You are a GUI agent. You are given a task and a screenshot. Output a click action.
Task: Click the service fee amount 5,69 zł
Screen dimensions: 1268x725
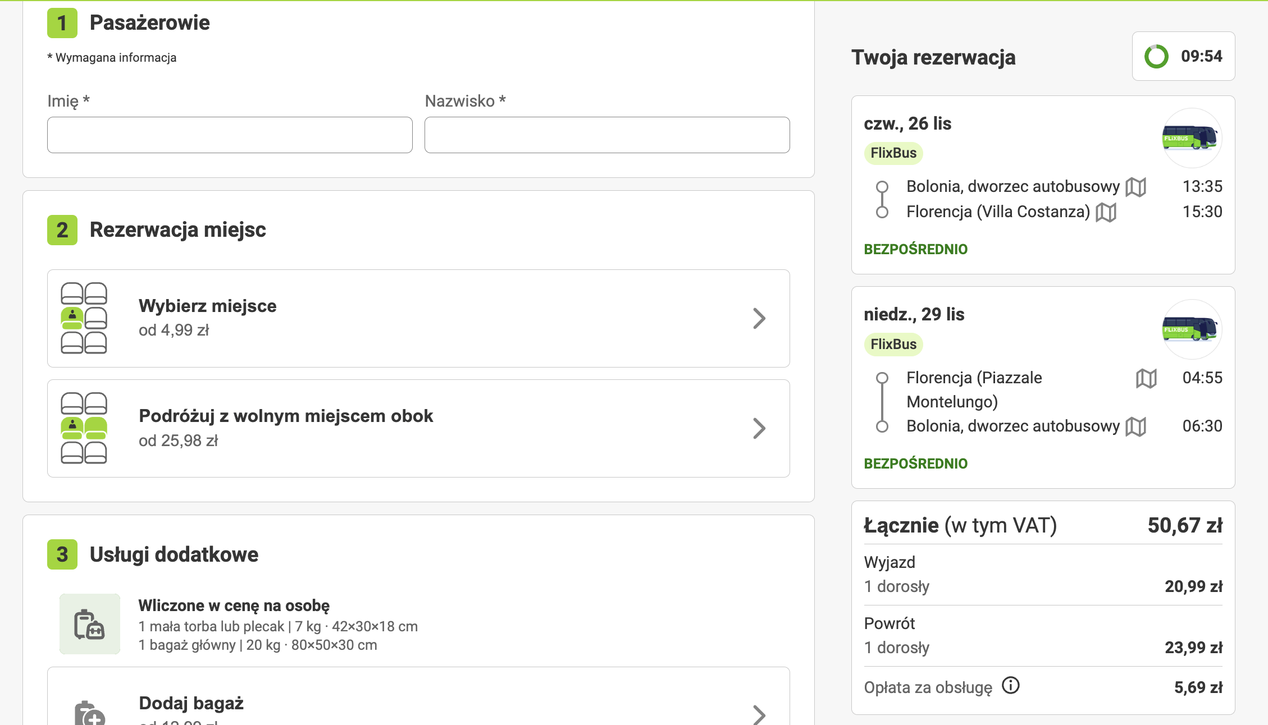coord(1198,688)
